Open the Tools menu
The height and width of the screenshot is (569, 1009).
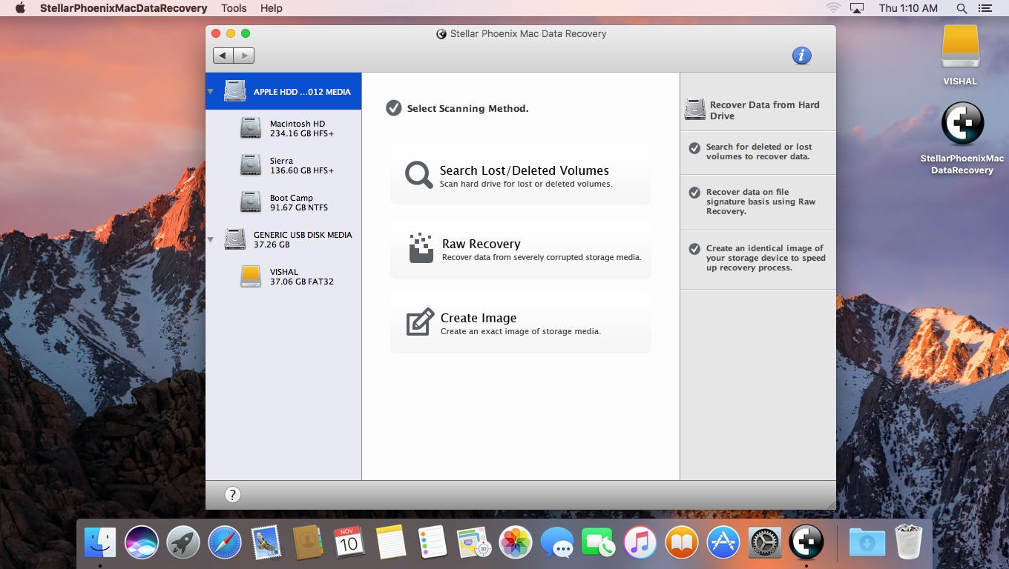(x=234, y=8)
